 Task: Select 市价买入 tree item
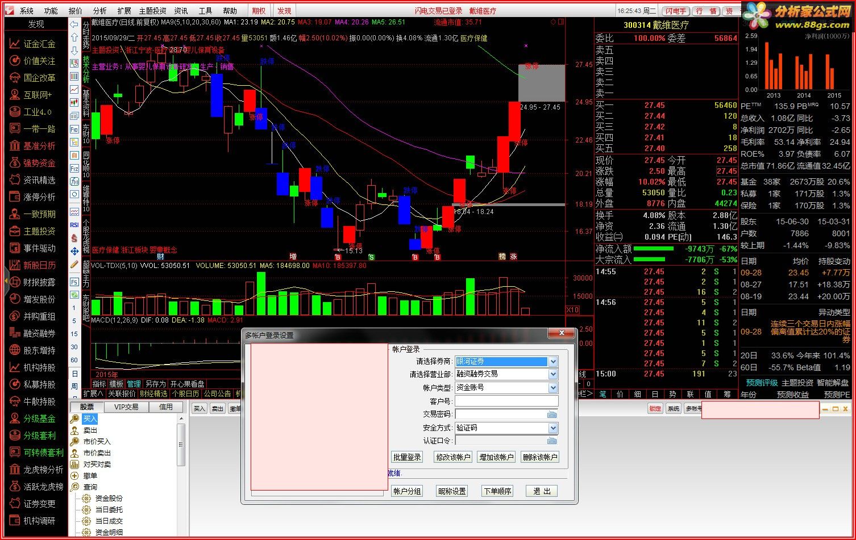97,441
